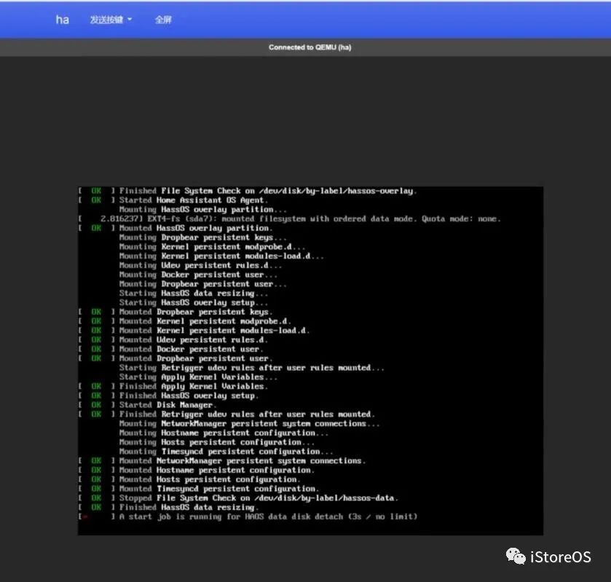Click line "Mounting Dropbear persistent keys..."
Image resolution: width=611 pixels, height=582 pixels.
tap(203, 237)
